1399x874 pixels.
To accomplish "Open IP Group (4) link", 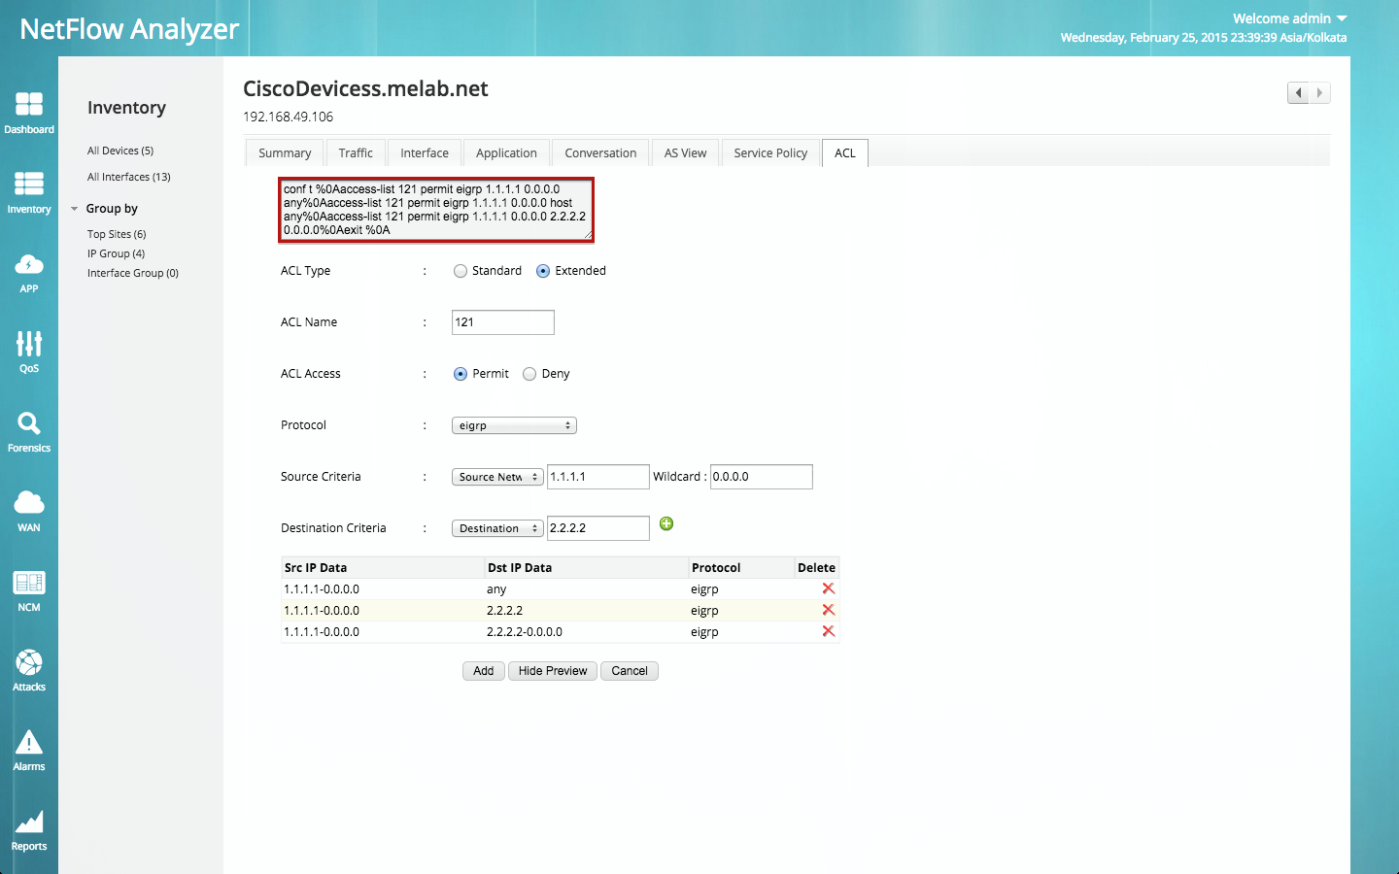I will tap(116, 253).
